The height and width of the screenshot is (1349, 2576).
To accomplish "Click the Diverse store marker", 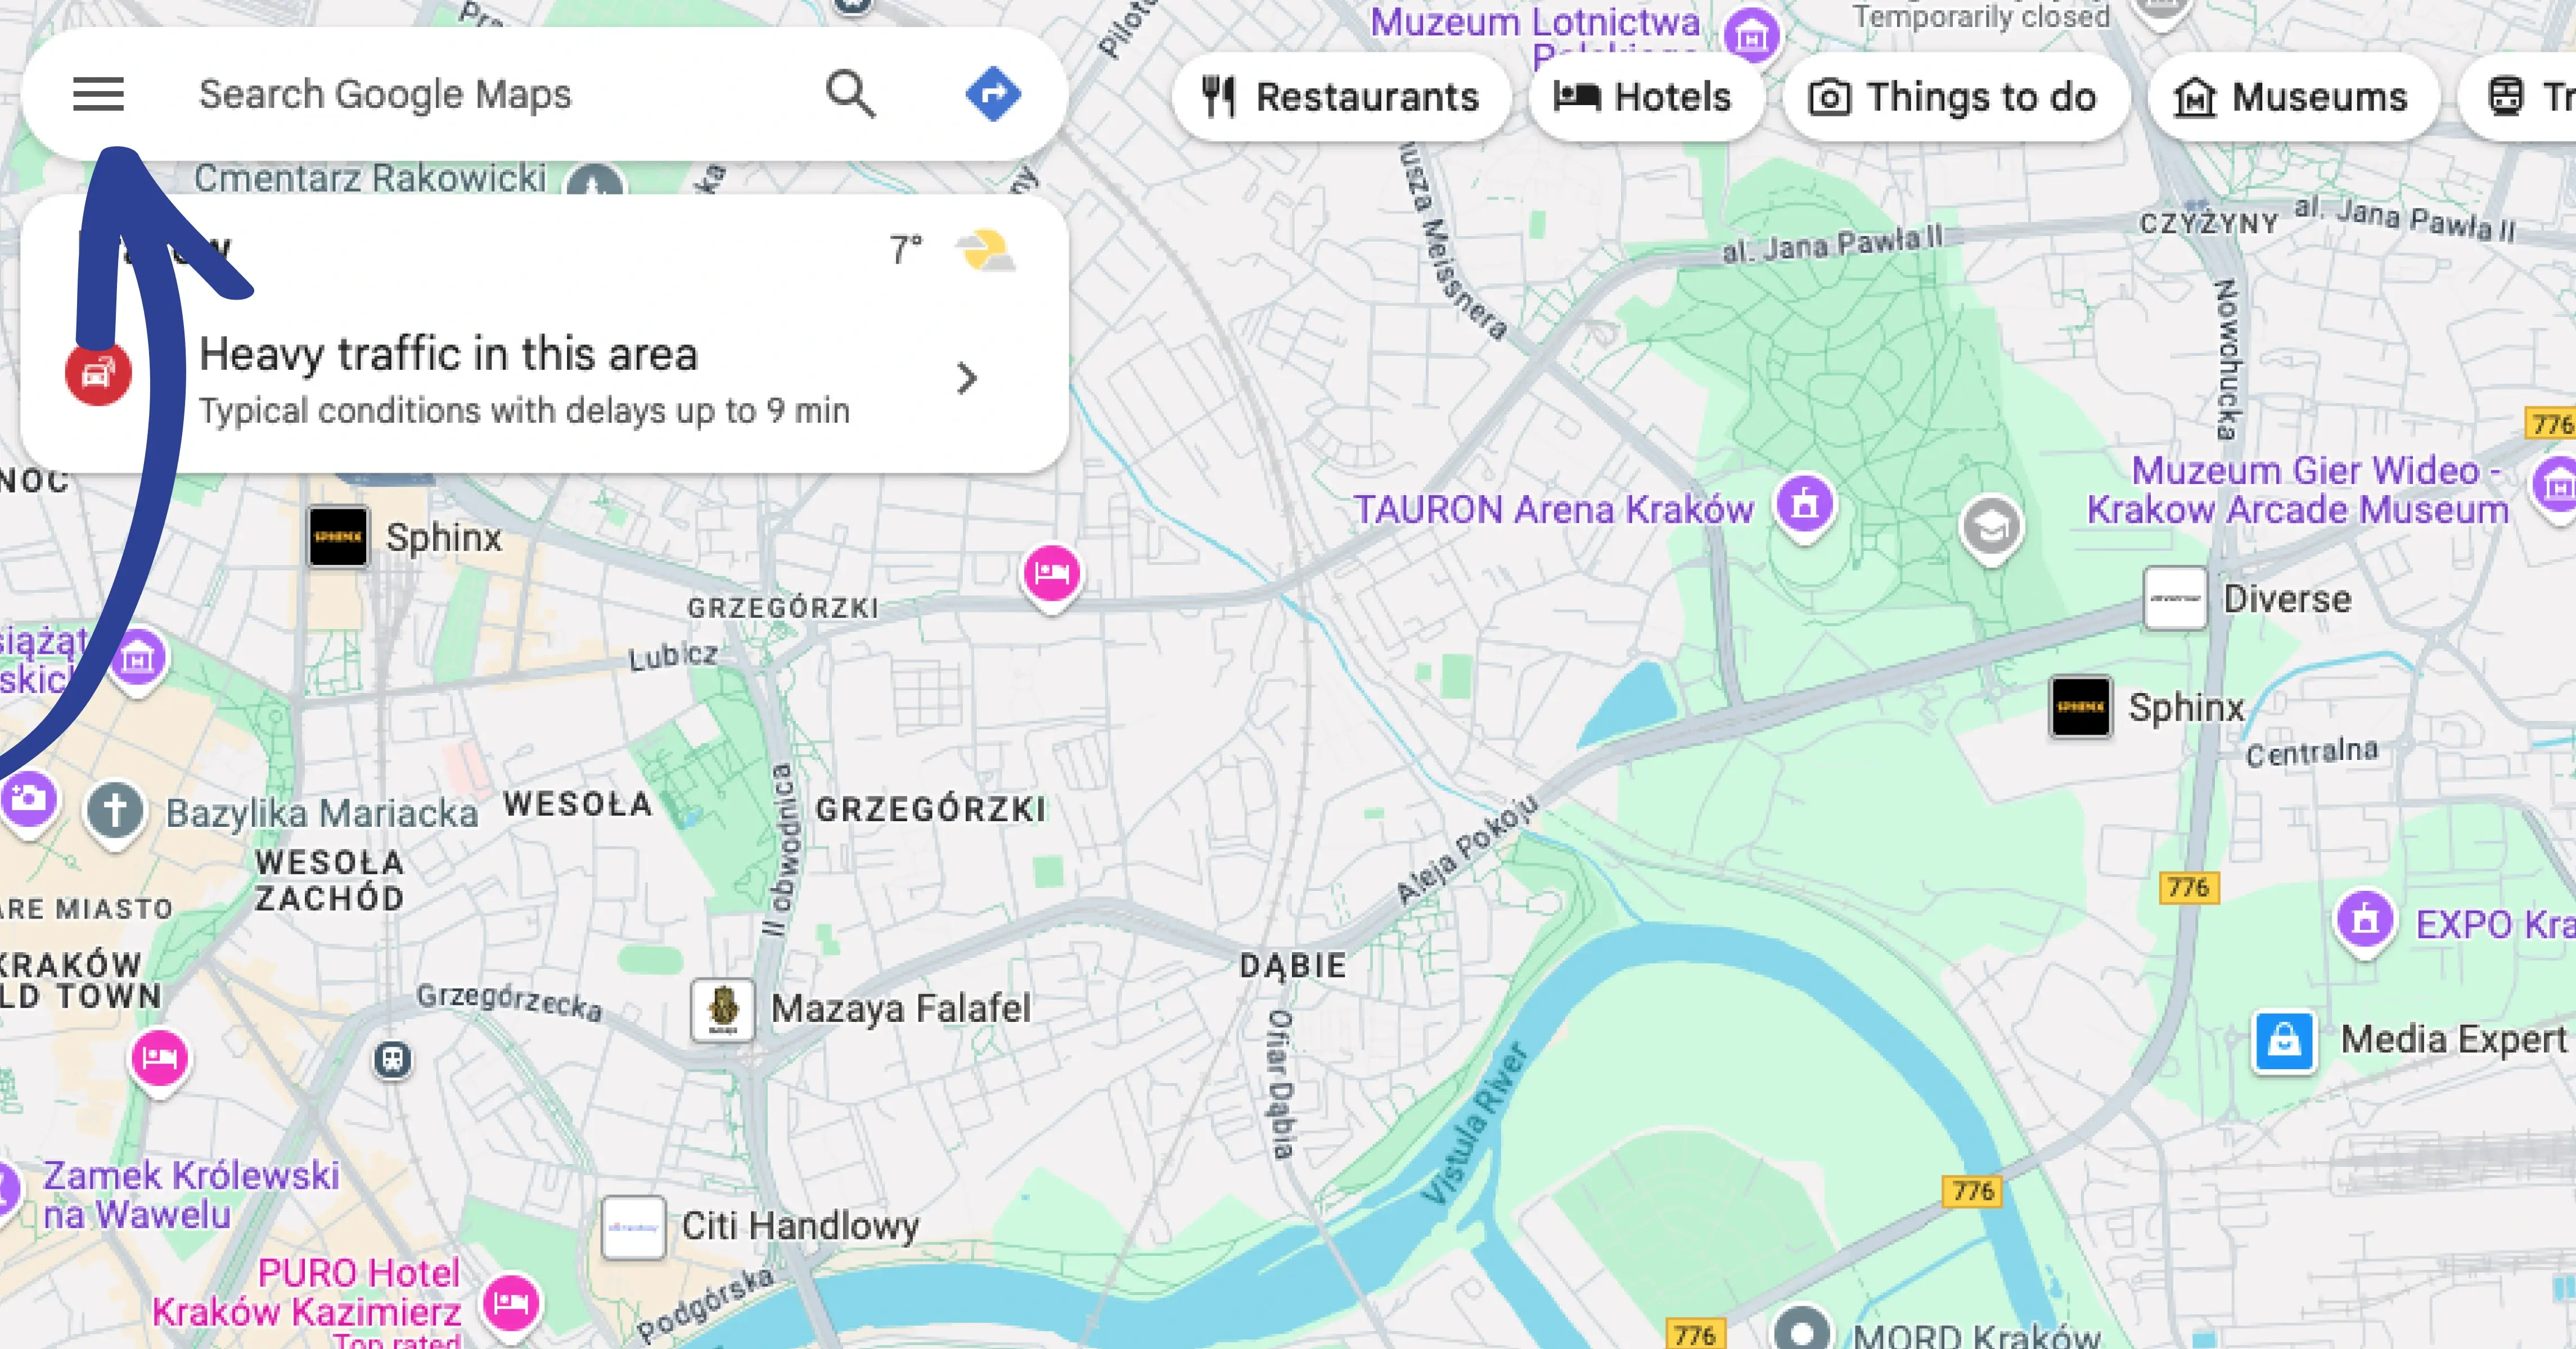I will [x=2175, y=599].
